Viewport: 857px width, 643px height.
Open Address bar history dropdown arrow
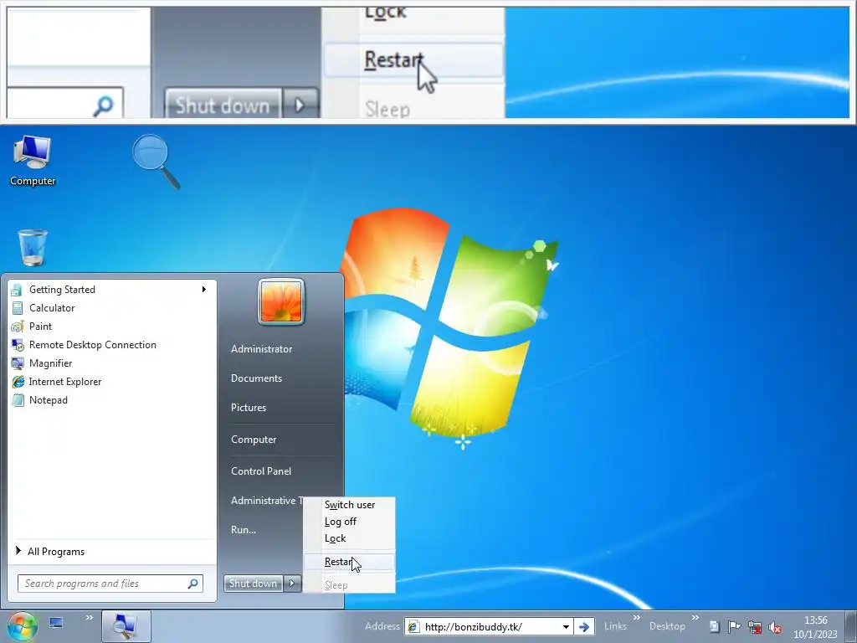(x=567, y=627)
